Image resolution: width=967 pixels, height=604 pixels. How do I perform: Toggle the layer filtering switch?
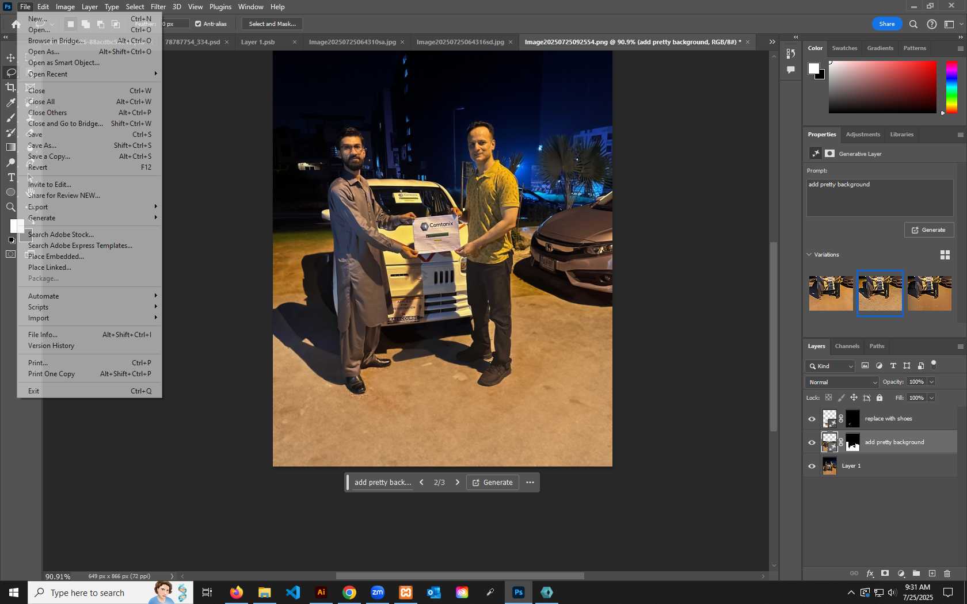coord(934,365)
